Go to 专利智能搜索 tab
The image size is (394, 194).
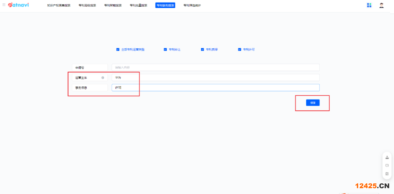tap(113, 5)
